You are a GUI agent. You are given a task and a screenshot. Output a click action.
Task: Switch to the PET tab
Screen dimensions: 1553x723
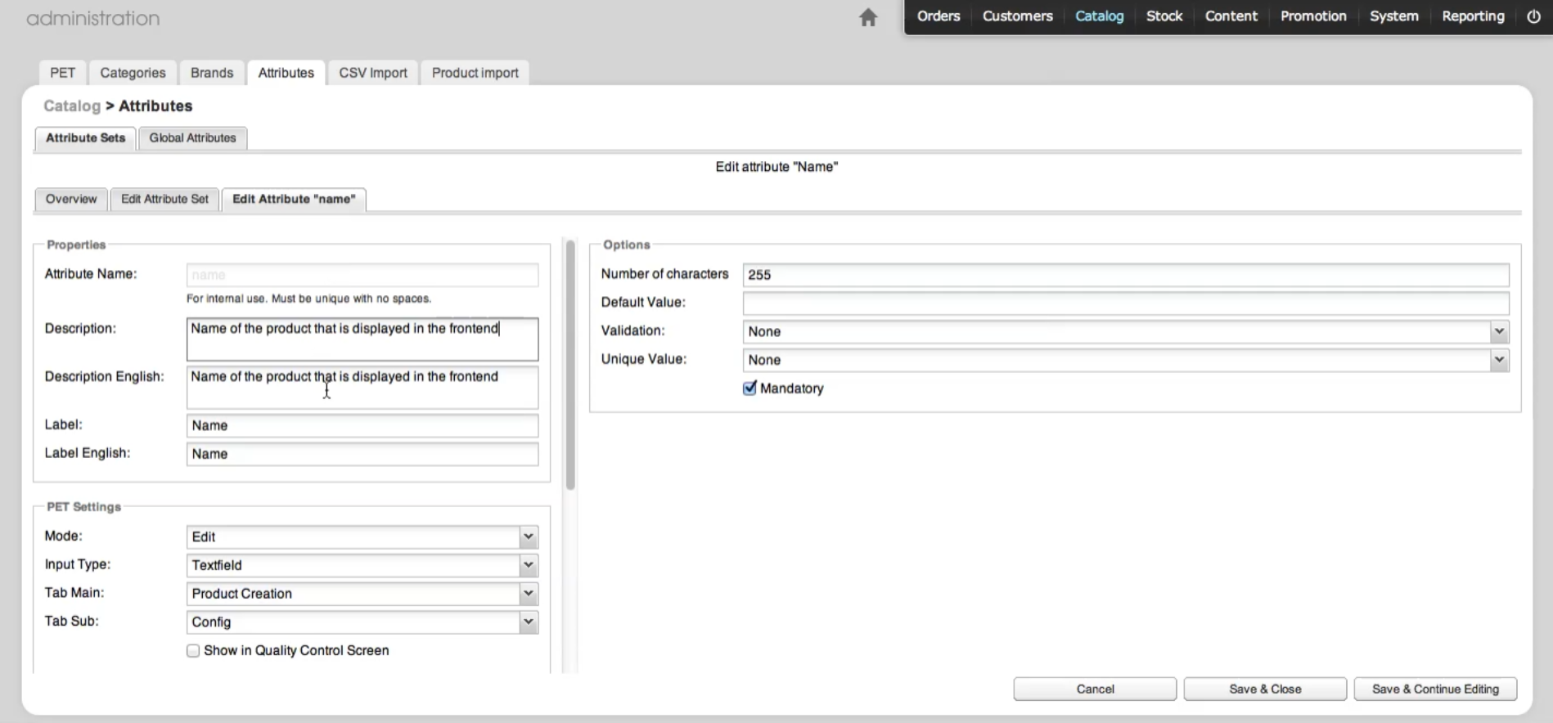tap(62, 73)
